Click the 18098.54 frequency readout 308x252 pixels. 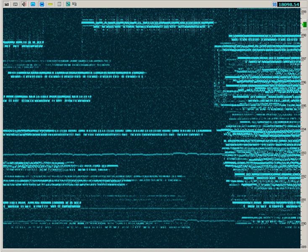pos(289,4)
